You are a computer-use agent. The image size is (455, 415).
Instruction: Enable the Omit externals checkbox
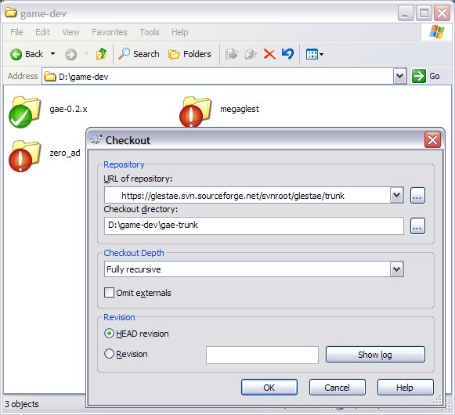tap(109, 293)
